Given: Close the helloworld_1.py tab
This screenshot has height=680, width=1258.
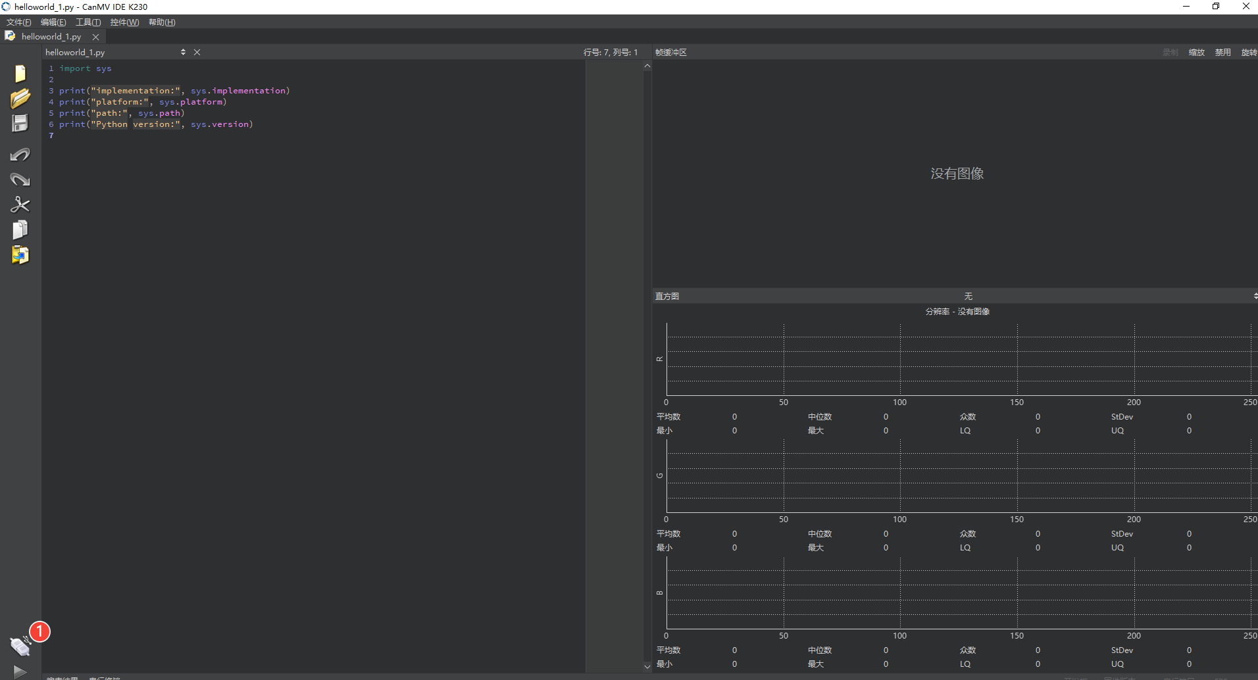Looking at the screenshot, I should click(x=96, y=37).
